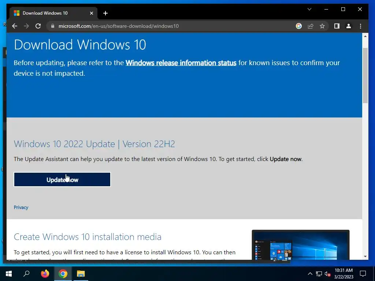Open taskbar search

(26, 274)
